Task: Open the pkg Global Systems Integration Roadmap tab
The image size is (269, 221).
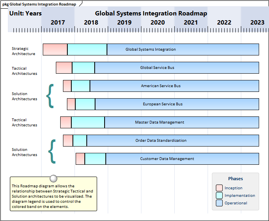Action: [x=40, y=4]
